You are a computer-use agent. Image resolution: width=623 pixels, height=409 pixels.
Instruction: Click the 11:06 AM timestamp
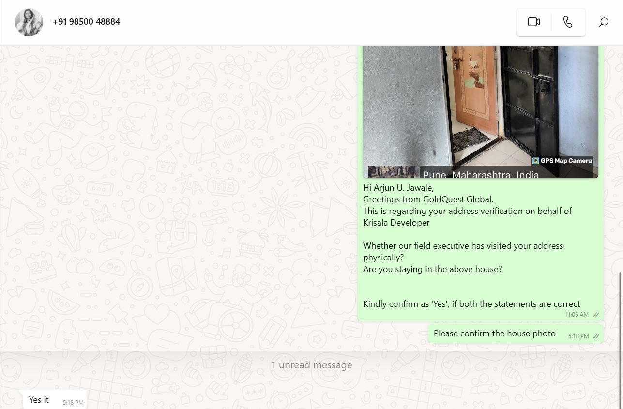576,315
